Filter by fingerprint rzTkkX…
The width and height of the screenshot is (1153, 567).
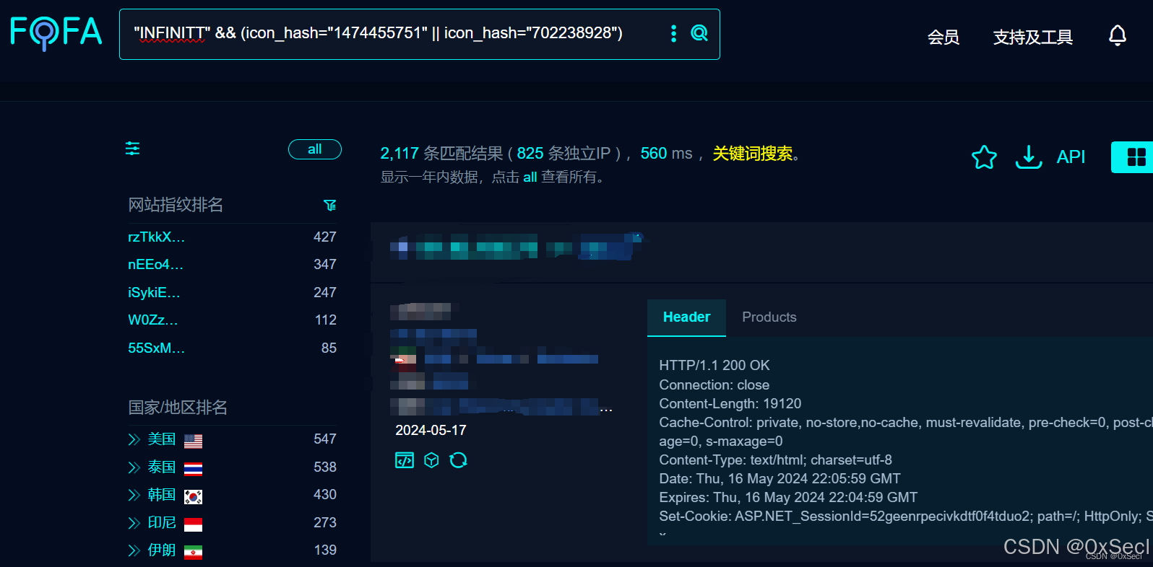pyautogui.click(x=157, y=237)
